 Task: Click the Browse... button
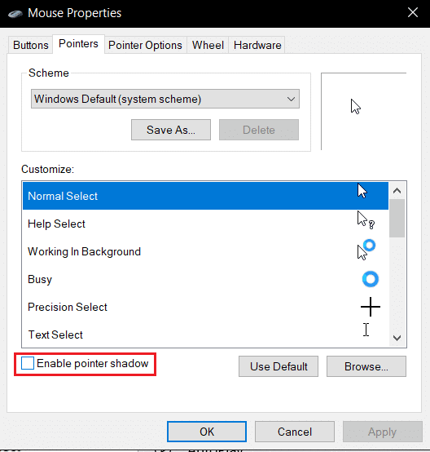point(366,366)
